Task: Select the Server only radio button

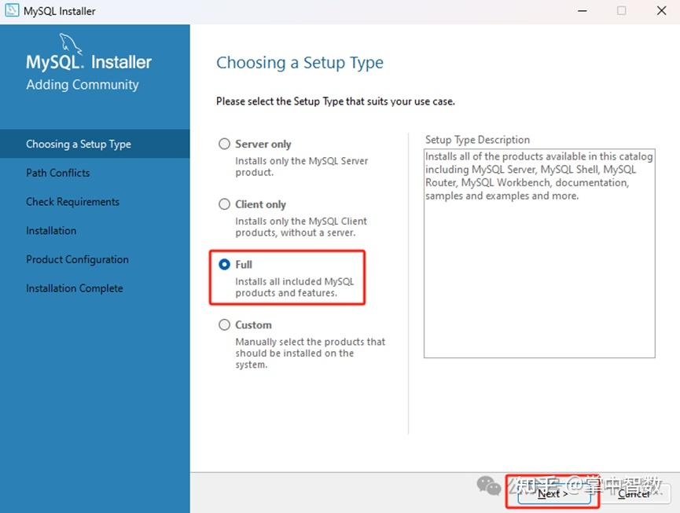Action: tap(224, 144)
